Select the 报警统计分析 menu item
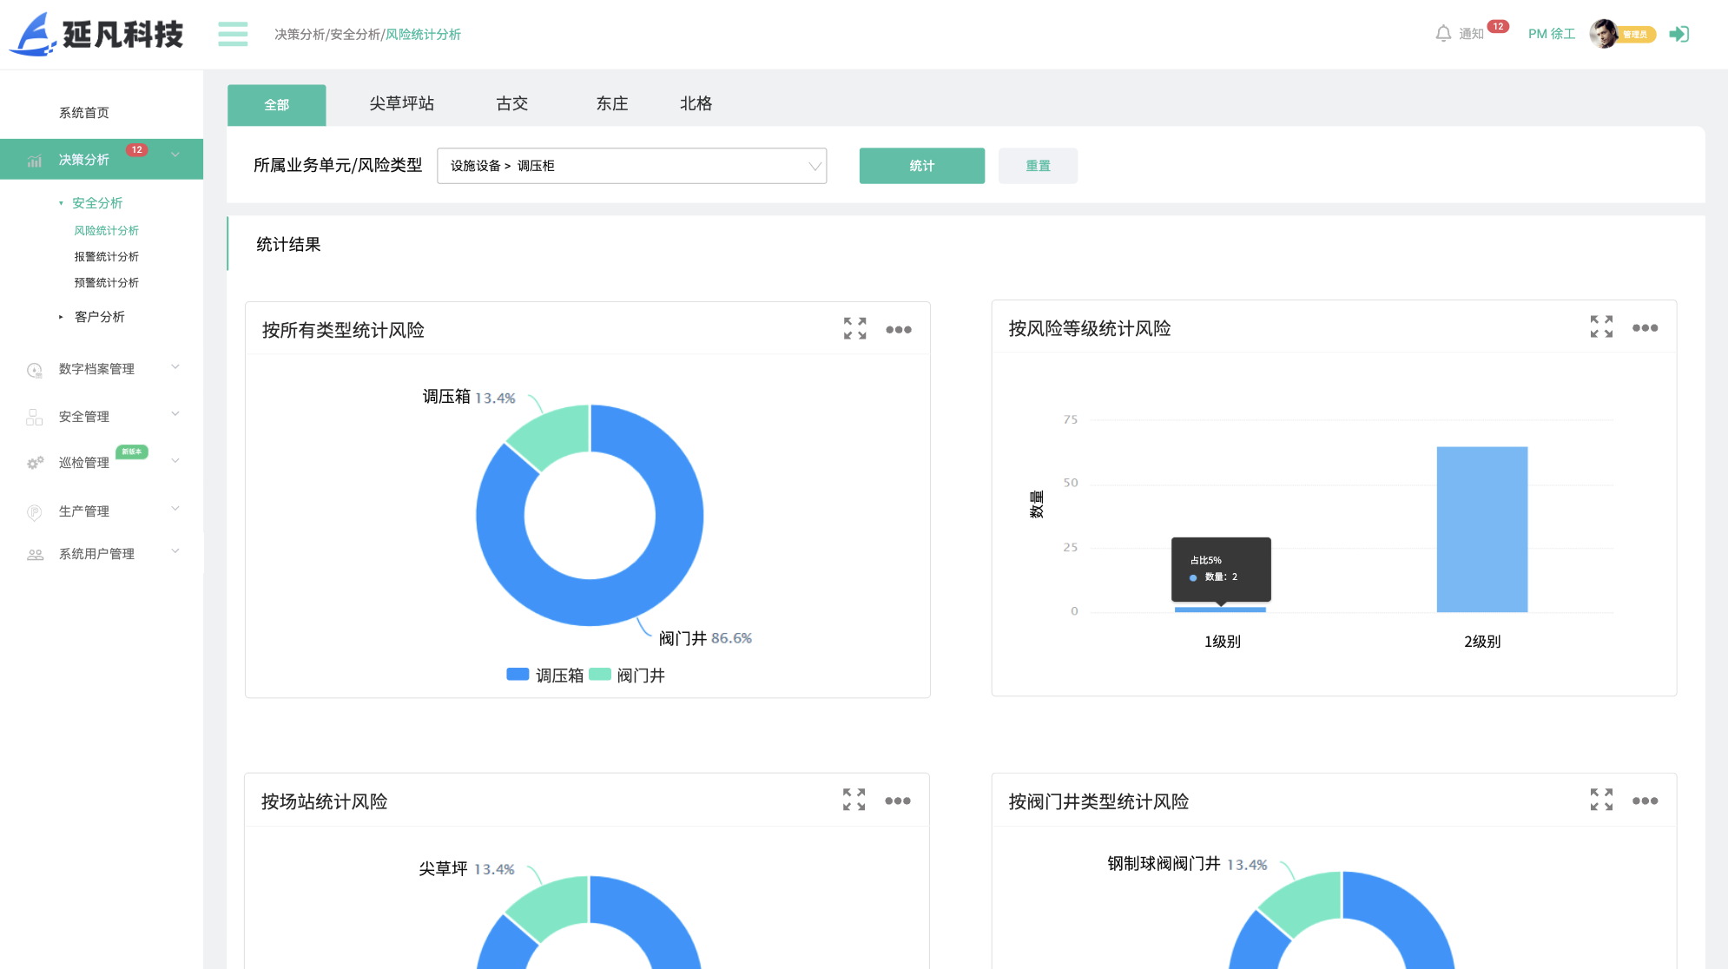 pyautogui.click(x=106, y=256)
